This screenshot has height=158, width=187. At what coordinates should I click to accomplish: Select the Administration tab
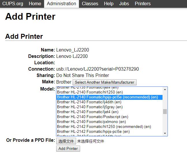(61, 3)
